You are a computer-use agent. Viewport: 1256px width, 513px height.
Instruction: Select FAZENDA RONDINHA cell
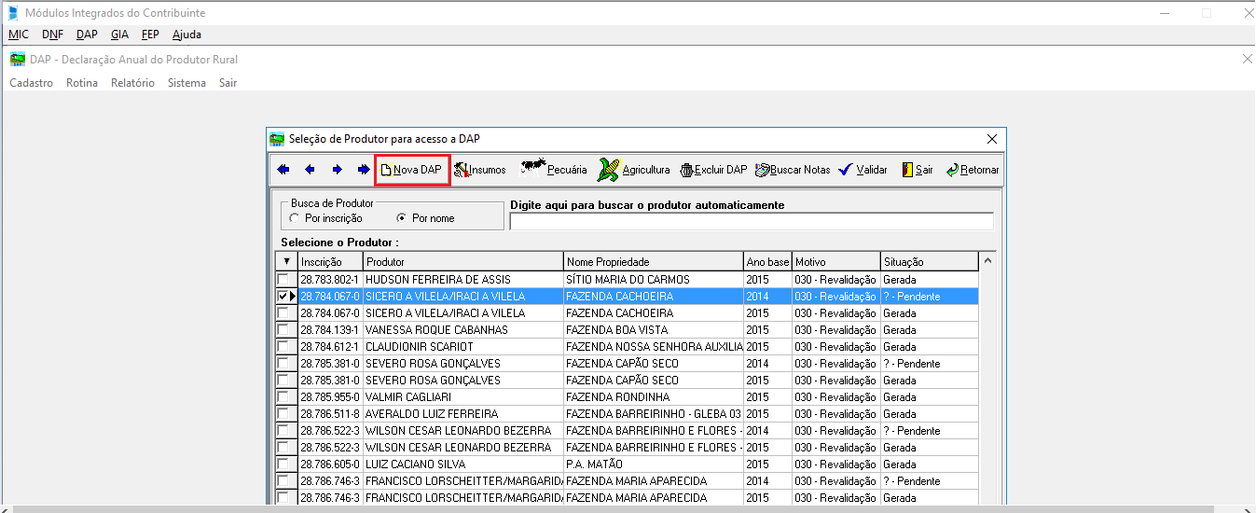pyautogui.click(x=653, y=397)
